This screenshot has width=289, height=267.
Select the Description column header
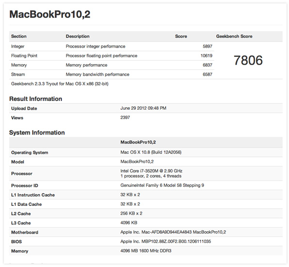[x=78, y=36]
